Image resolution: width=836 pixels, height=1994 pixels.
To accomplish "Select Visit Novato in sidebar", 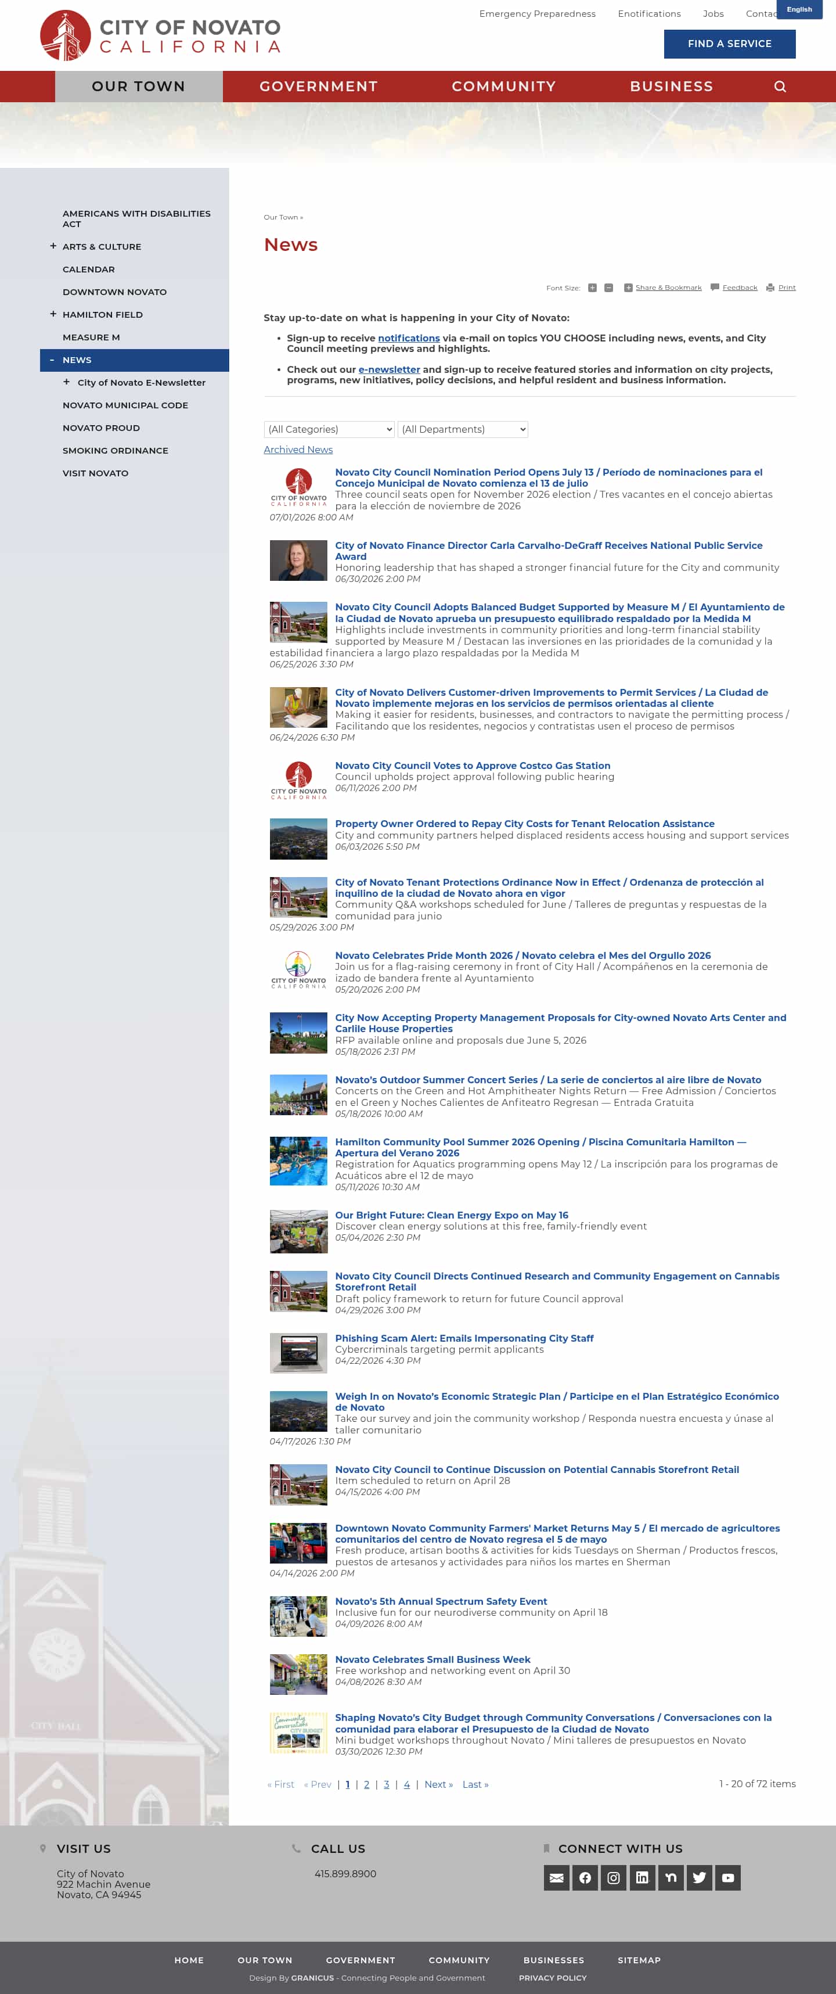I will pos(95,473).
